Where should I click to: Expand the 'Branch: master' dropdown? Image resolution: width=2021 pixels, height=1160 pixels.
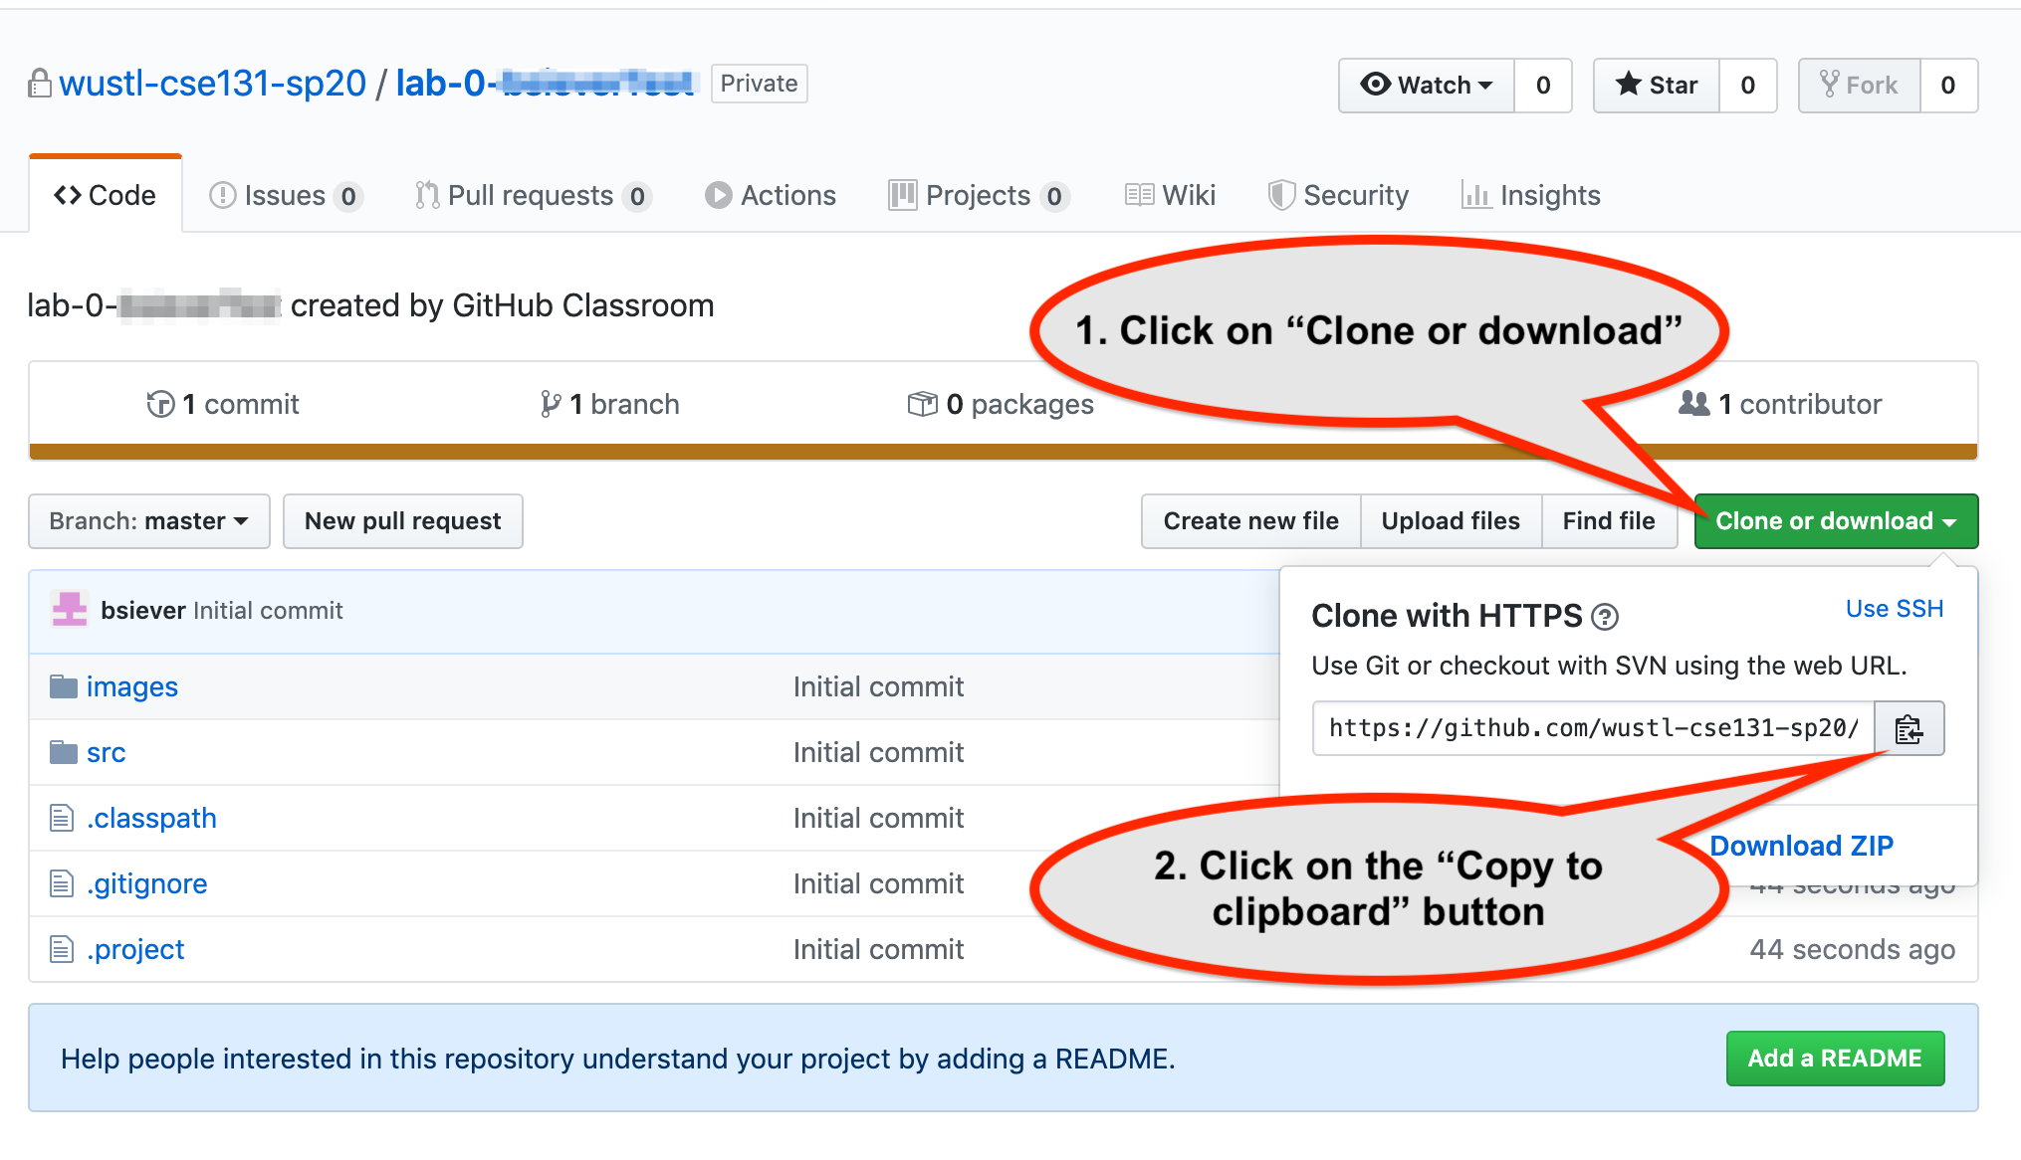tap(145, 520)
